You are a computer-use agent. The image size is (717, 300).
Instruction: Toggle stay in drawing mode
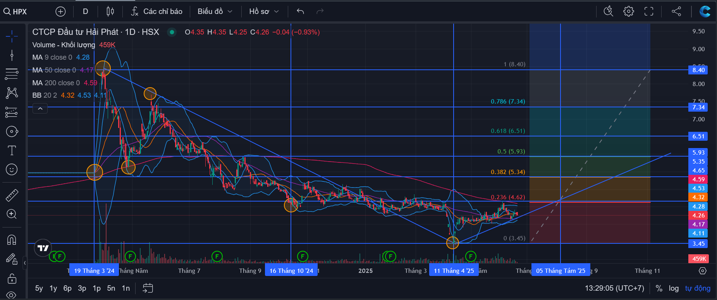[12, 259]
